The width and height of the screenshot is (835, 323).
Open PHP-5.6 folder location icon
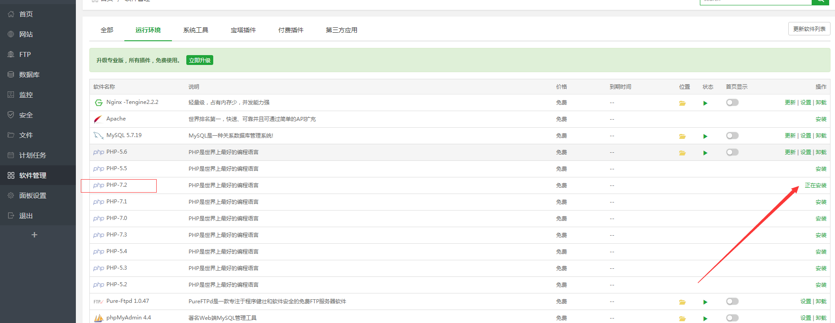[682, 153]
